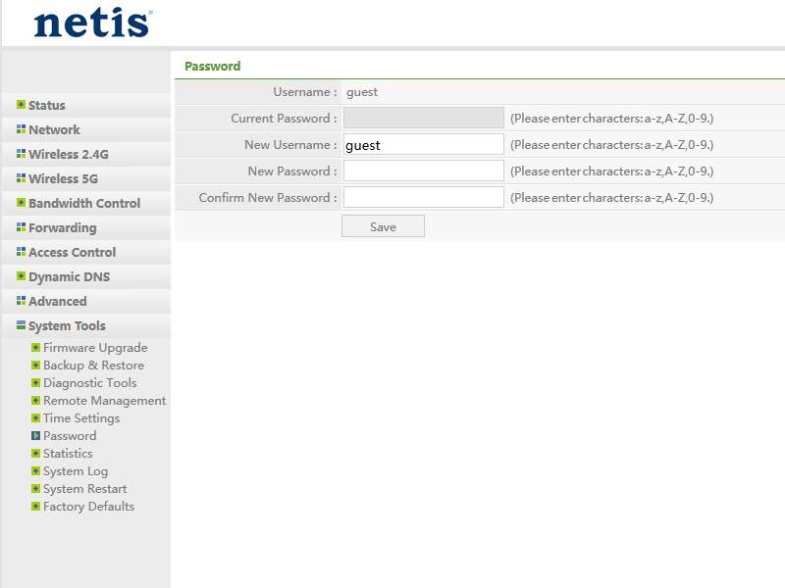Click the icon beside Status

(21, 105)
